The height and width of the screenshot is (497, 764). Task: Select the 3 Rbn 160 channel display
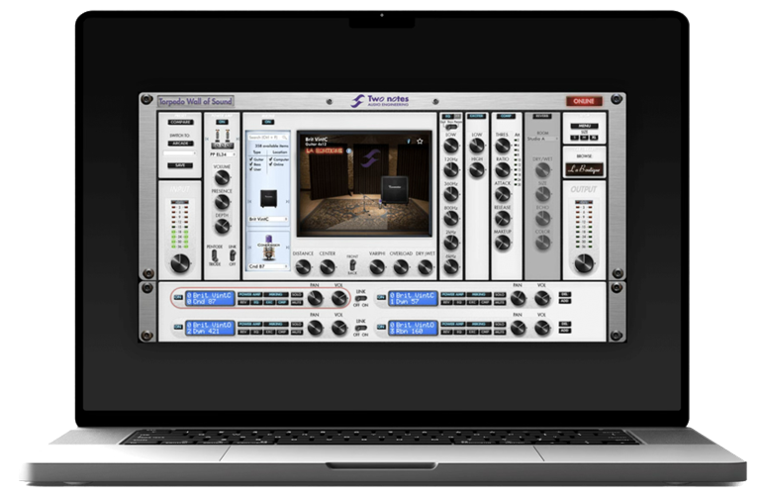(413, 328)
